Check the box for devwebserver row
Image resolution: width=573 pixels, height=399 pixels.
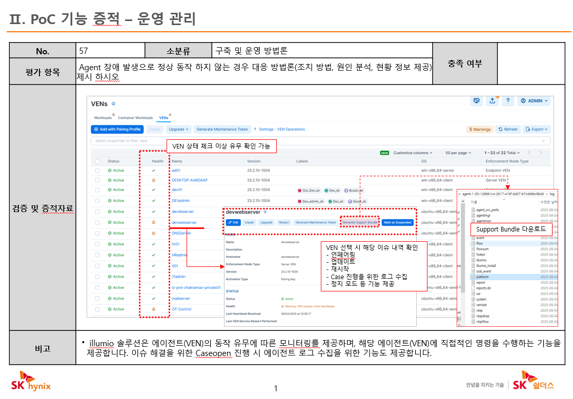click(97, 222)
